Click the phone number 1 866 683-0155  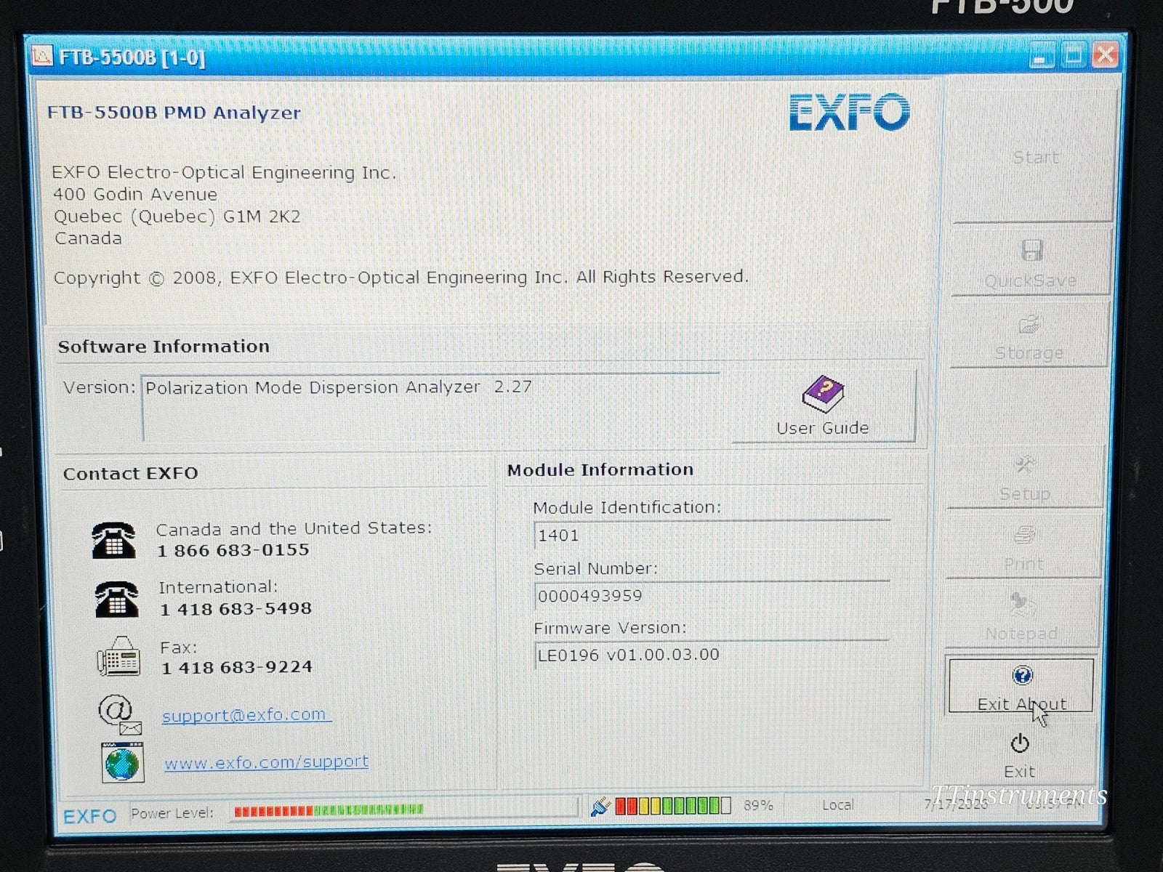click(233, 550)
